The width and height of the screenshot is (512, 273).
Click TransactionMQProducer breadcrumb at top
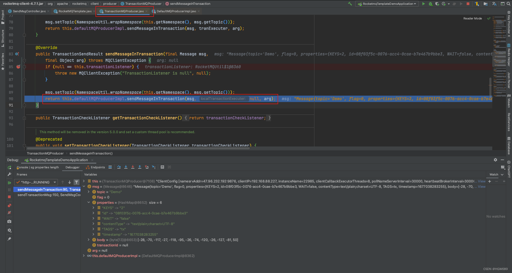pyautogui.click(x=141, y=4)
